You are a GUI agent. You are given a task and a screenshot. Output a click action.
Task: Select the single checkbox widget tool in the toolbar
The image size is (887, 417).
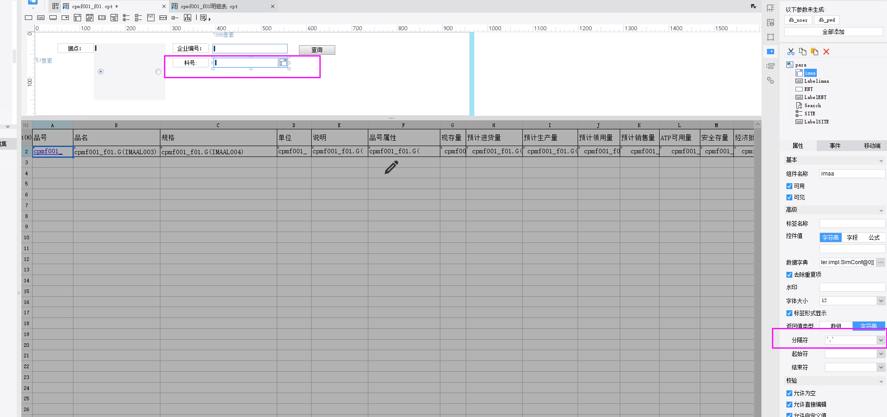coord(175,18)
